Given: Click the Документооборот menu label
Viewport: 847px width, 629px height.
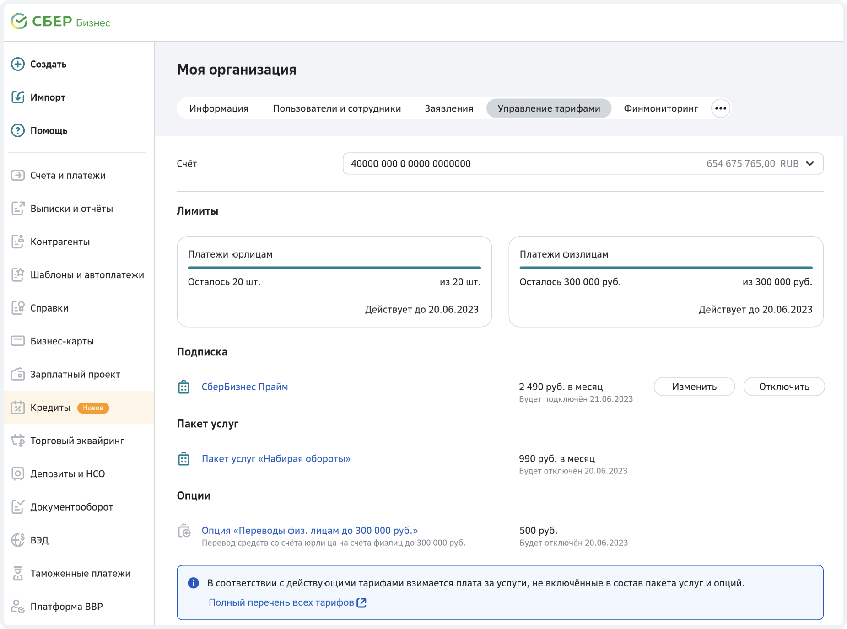Looking at the screenshot, I should pos(72,507).
